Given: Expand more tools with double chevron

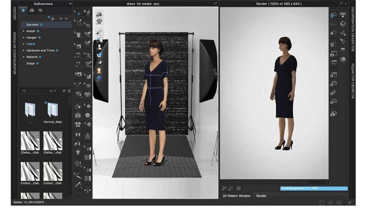Looking at the screenshot, I should [x=78, y=197].
